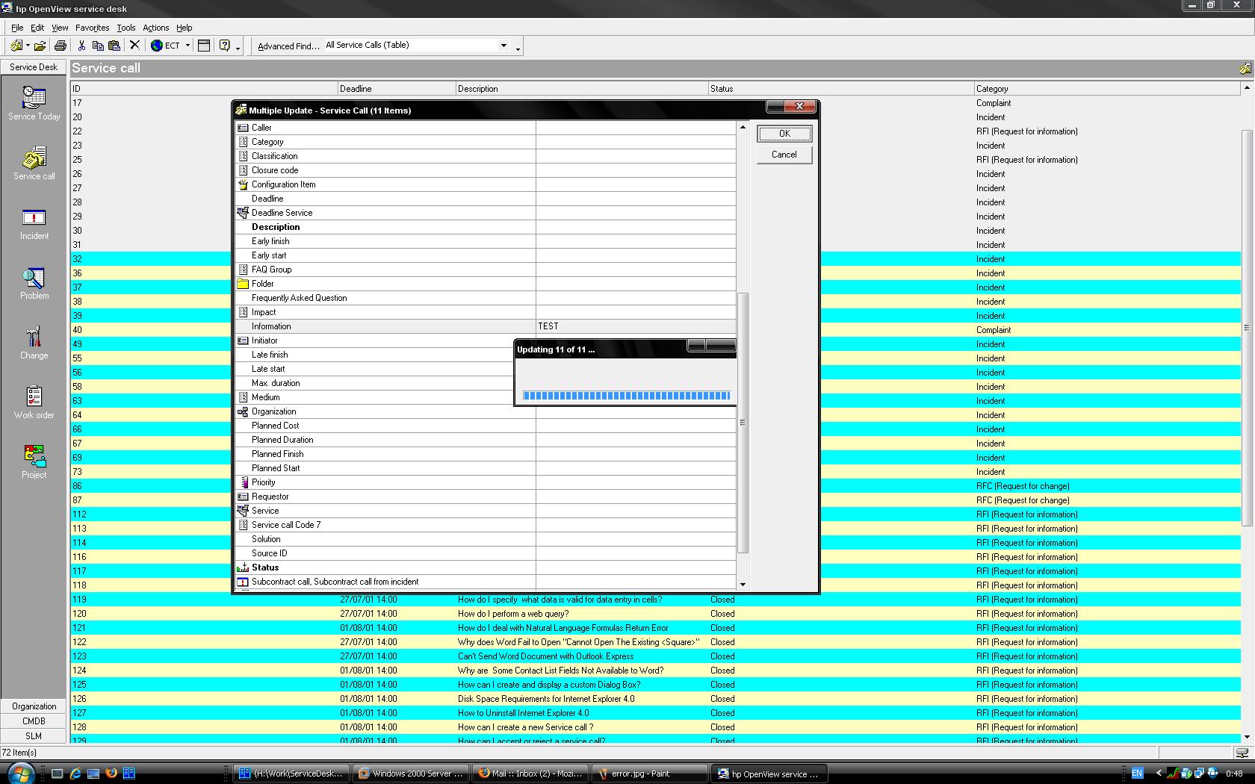This screenshot has width=1255, height=784.
Task: Click the Cut scissors icon
Action: pyautogui.click(x=81, y=46)
